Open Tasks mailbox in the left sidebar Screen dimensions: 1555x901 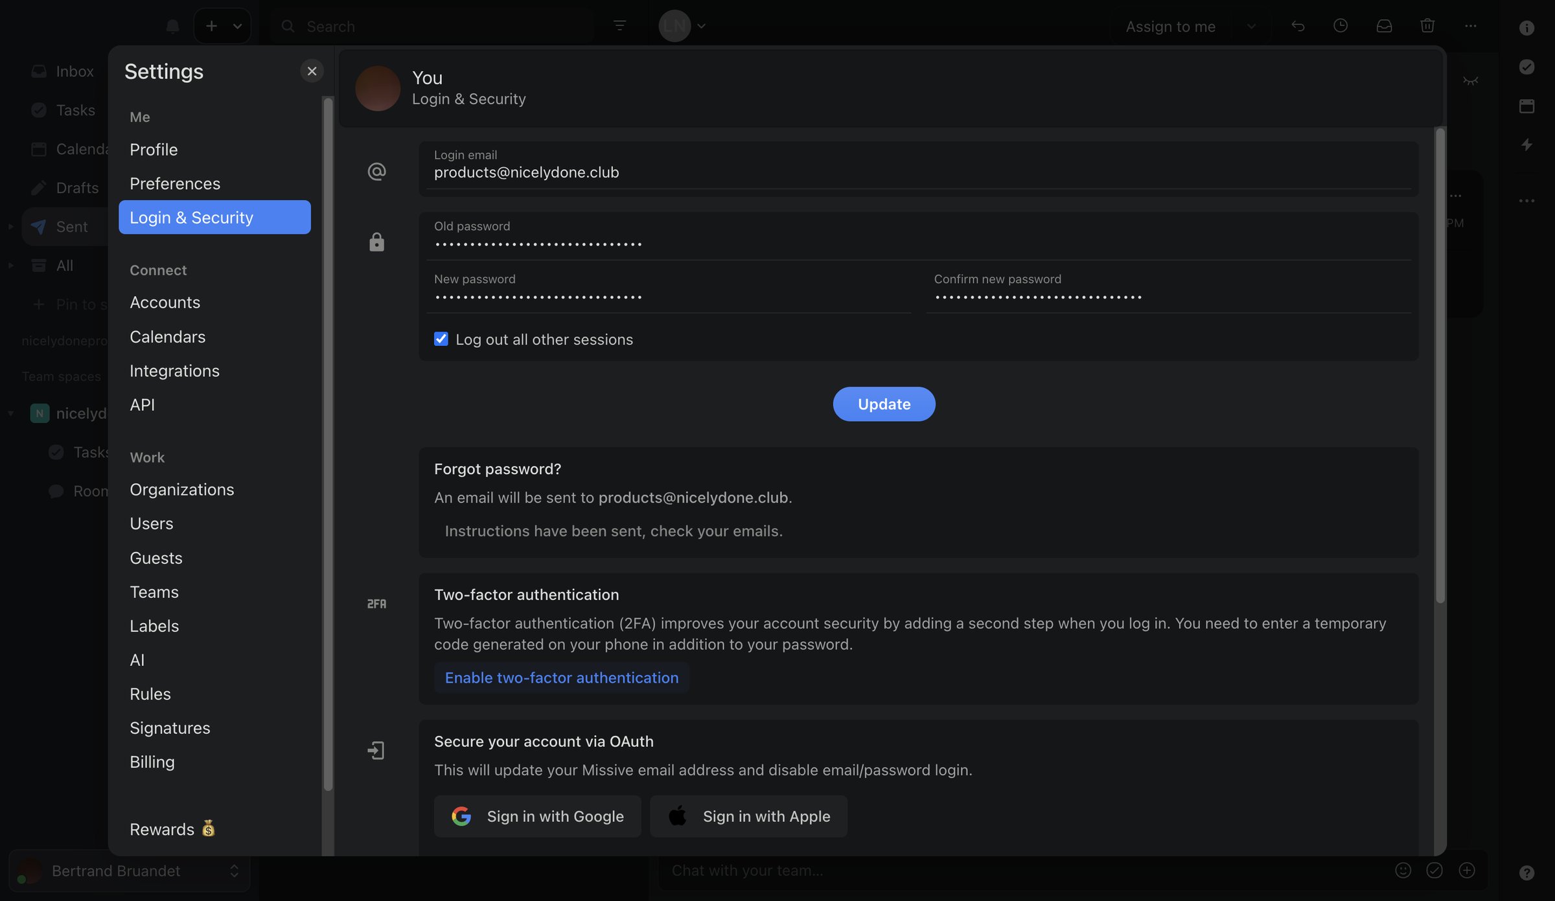[x=65, y=110]
